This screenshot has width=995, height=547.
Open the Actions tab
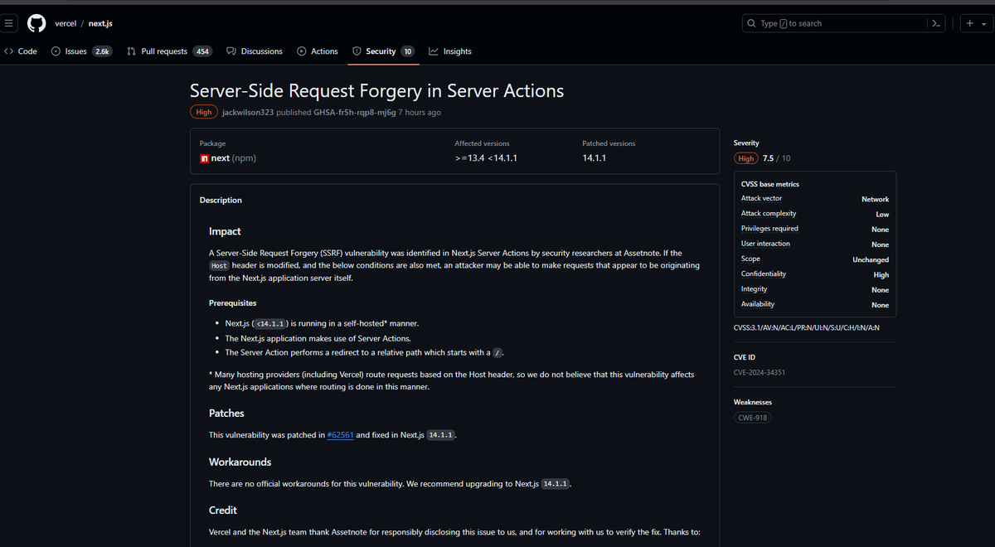[x=318, y=51]
